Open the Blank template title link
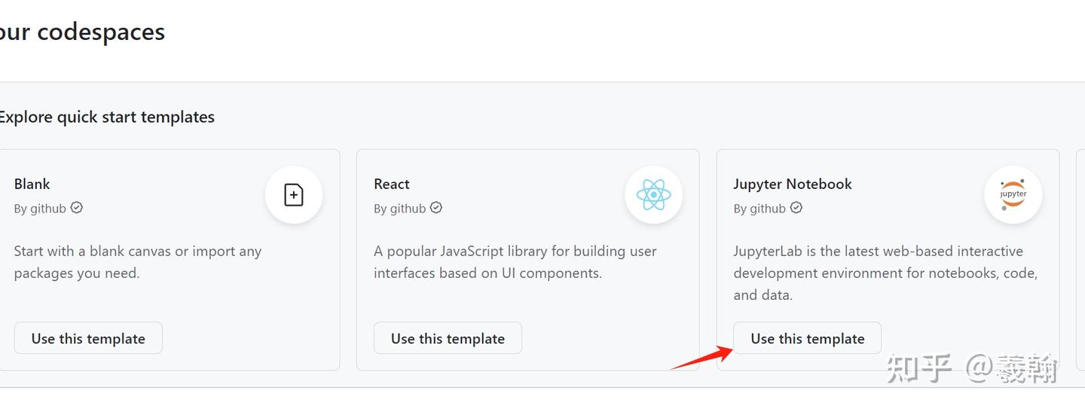1085x412 pixels. (x=32, y=184)
